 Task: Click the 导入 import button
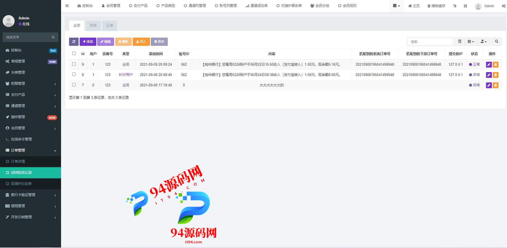[x=141, y=42]
